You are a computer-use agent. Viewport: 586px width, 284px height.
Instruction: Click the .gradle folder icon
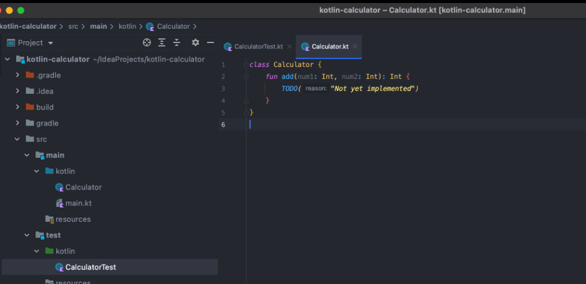[30, 75]
